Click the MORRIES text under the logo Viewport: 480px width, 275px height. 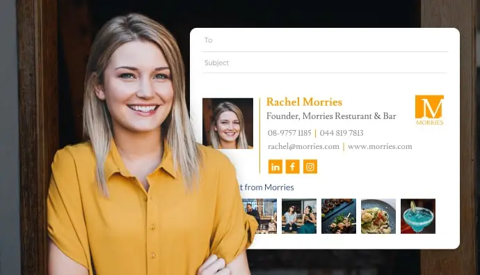[429, 123]
